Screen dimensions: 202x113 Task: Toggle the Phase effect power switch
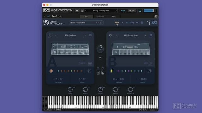[89, 88]
